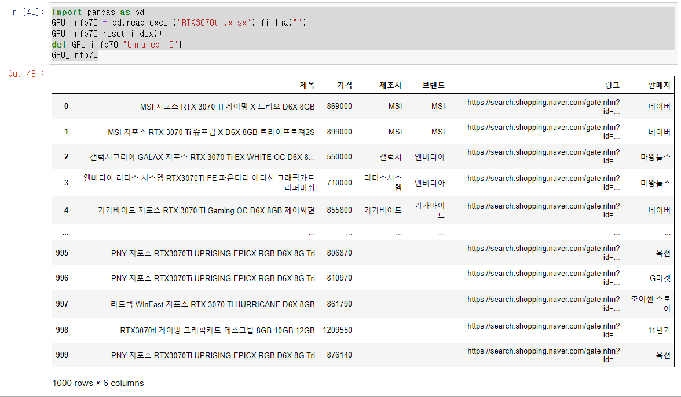681x397 pixels.
Task: Select title 엔비디아 리더스 시스템 RTX3070TI FE
Action: click(x=199, y=183)
